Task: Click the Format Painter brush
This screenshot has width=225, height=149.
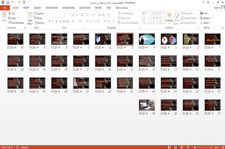Action: [16, 23]
